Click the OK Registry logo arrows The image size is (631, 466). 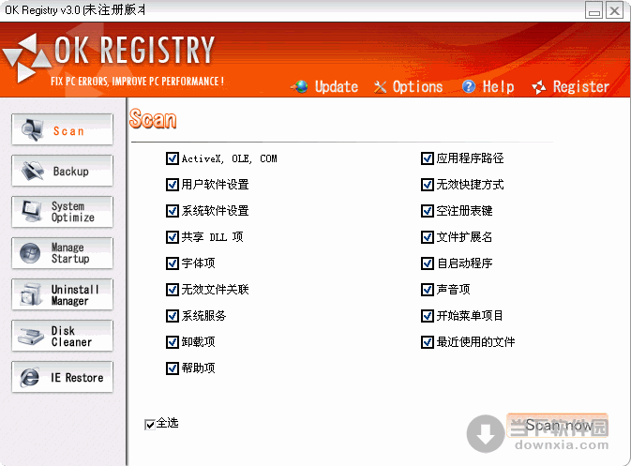tap(26, 58)
